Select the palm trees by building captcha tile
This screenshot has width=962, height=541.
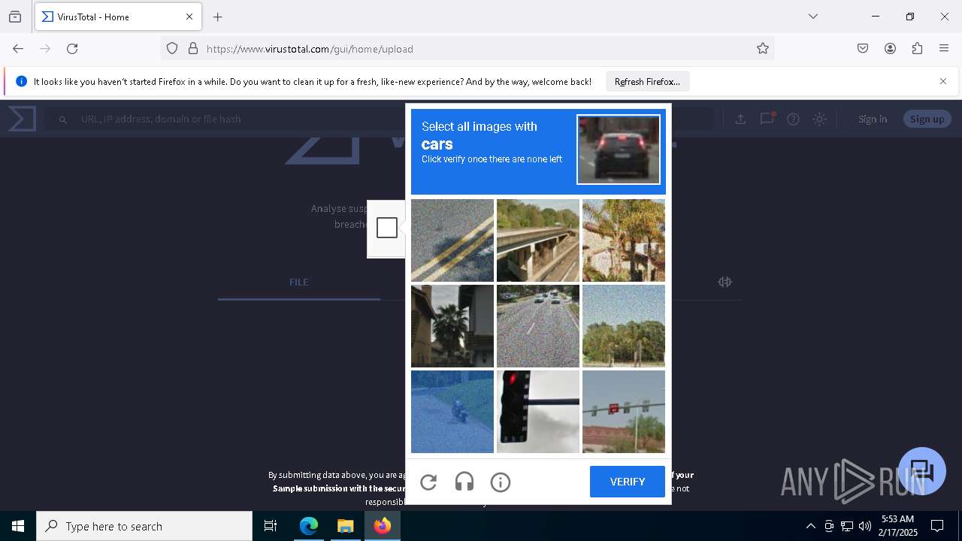[624, 240]
